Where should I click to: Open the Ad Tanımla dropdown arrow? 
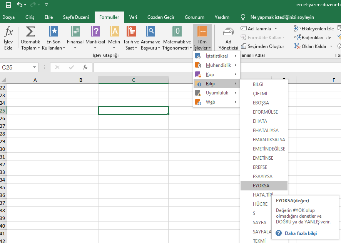[276, 29]
